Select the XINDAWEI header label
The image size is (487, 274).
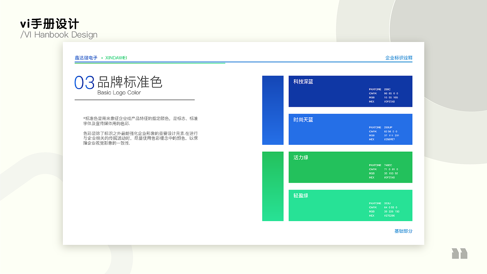[x=115, y=58]
